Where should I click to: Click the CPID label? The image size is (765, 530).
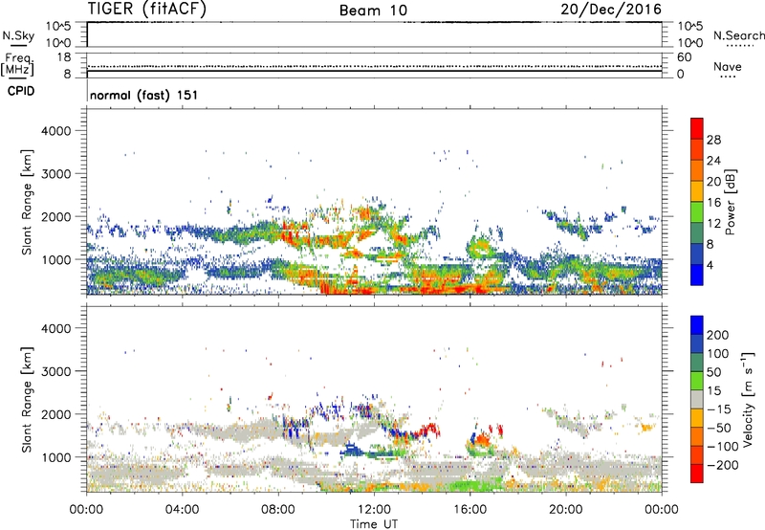pyautogui.click(x=21, y=91)
